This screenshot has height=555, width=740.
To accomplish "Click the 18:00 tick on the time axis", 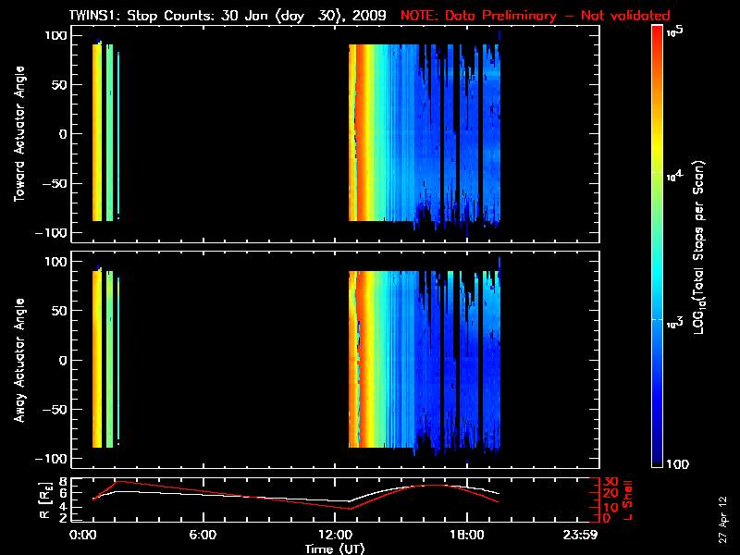I will click(x=467, y=535).
